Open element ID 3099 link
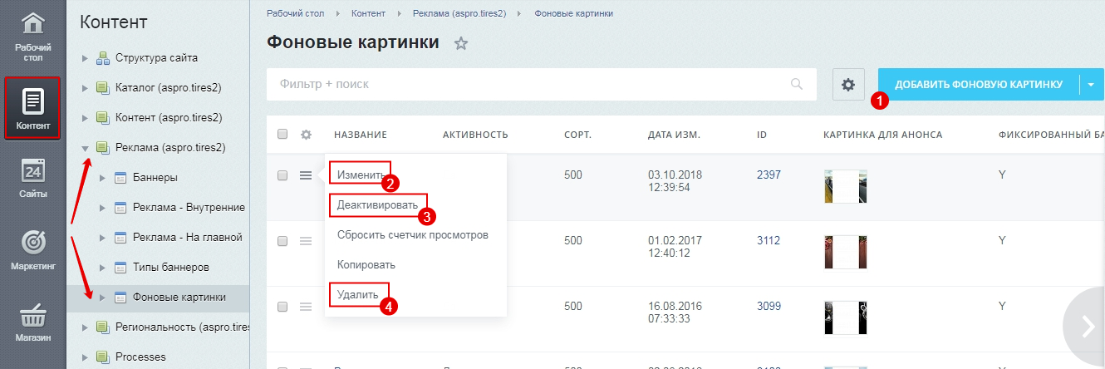The height and width of the screenshot is (369, 1105). click(x=769, y=306)
